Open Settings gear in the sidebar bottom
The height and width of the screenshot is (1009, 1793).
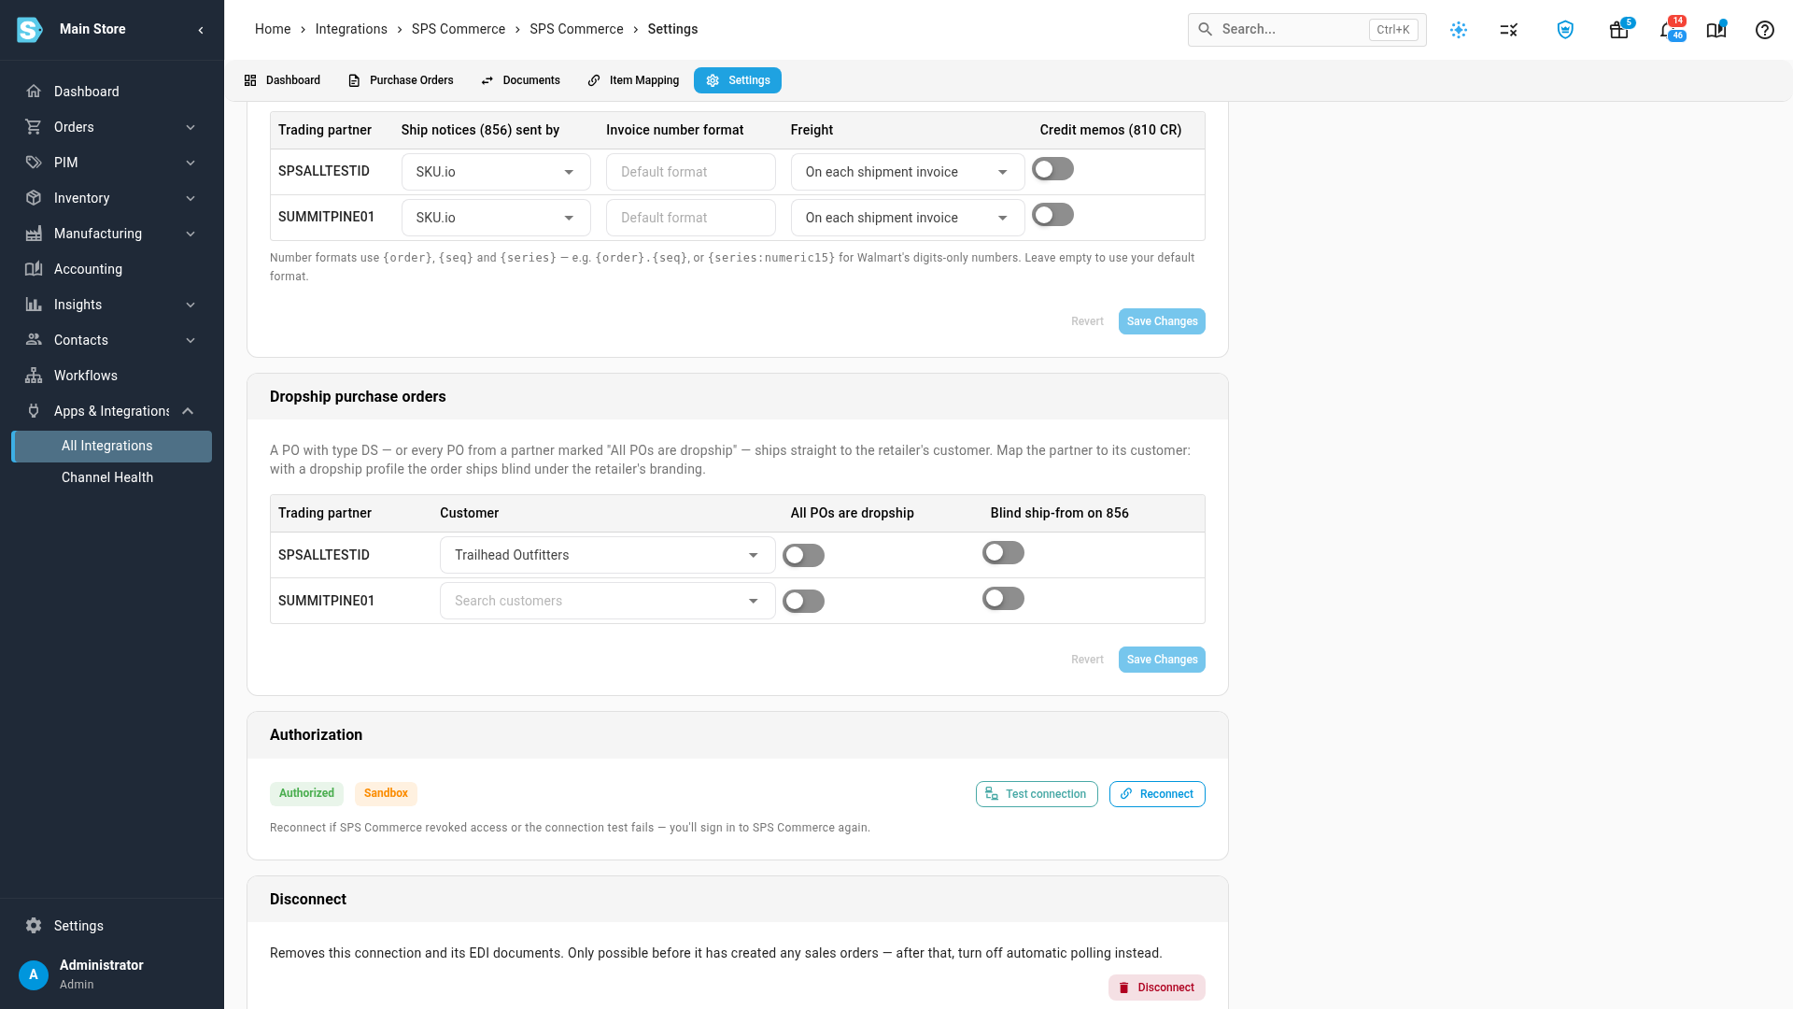[34, 926]
